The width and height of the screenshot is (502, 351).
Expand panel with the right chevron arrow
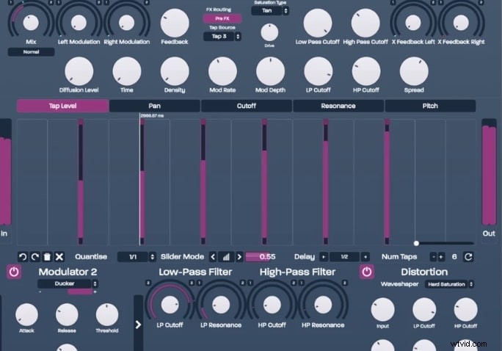click(138, 325)
